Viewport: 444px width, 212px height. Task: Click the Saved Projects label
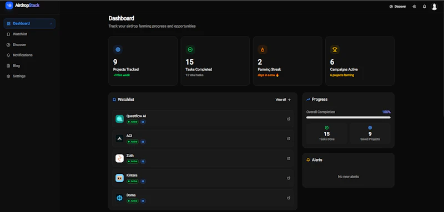click(370, 139)
